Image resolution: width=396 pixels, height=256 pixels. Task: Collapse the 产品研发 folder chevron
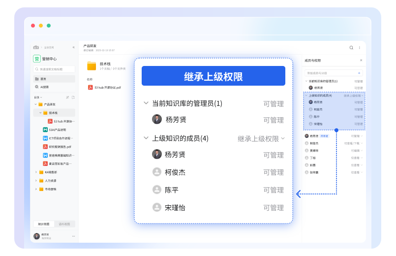tap(35, 104)
